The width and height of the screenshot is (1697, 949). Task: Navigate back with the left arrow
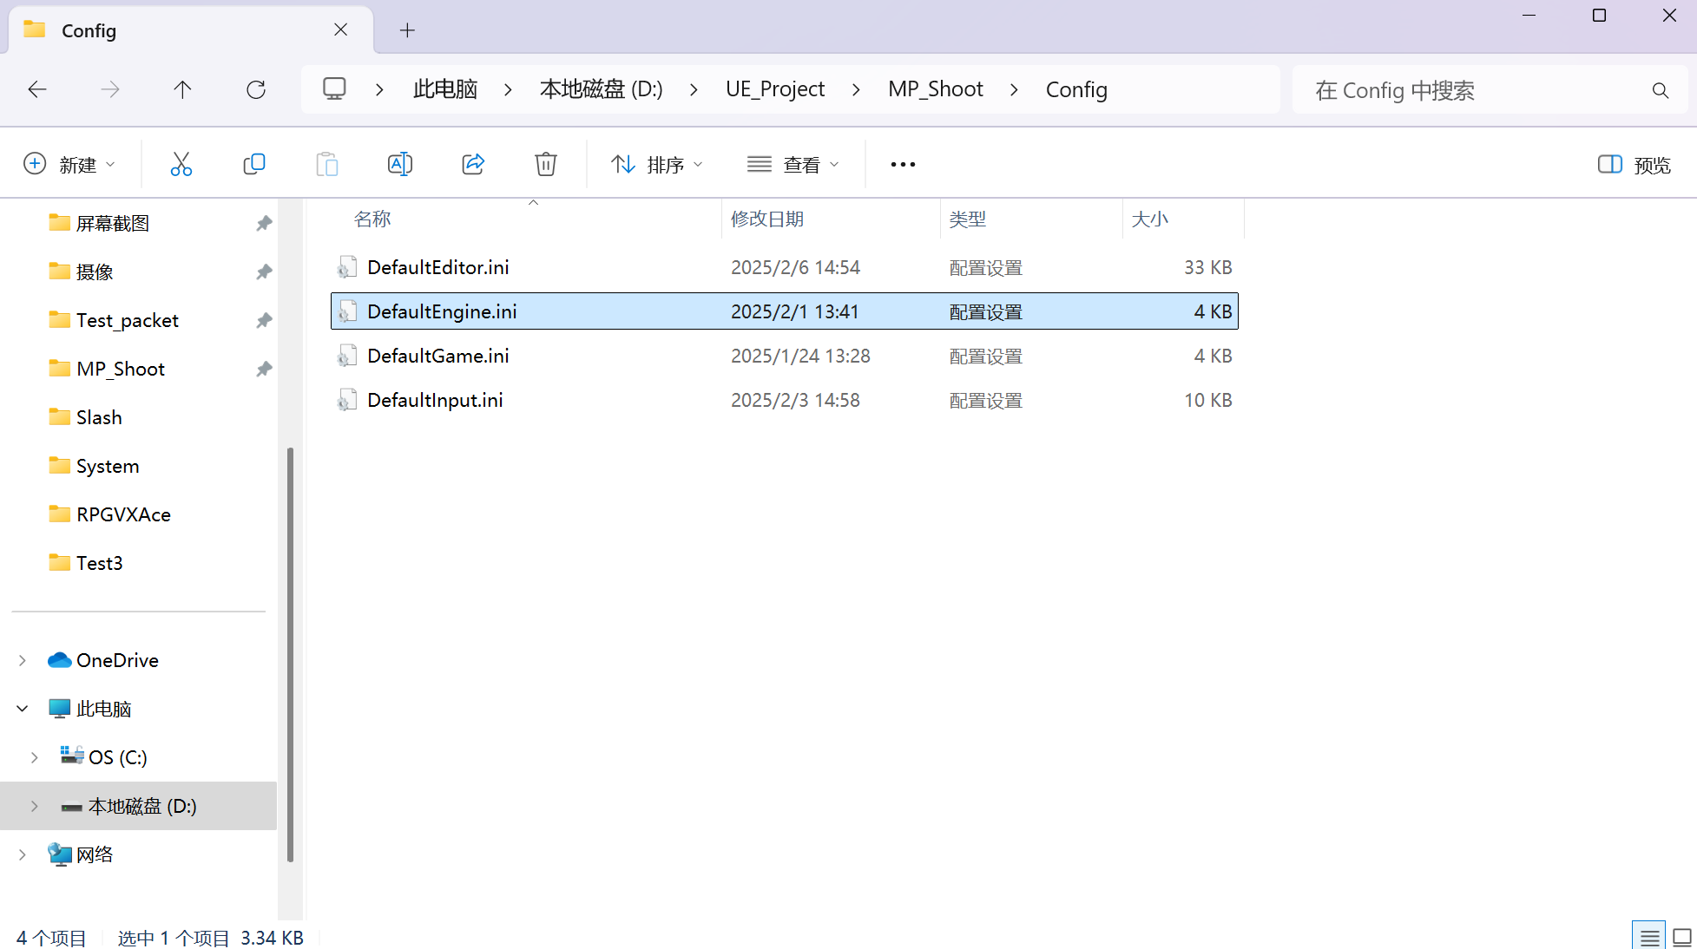point(37,89)
